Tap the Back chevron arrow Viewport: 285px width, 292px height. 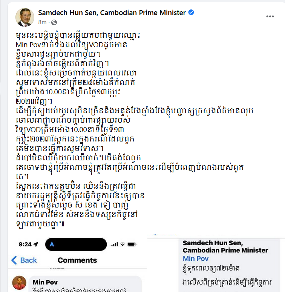14,260
